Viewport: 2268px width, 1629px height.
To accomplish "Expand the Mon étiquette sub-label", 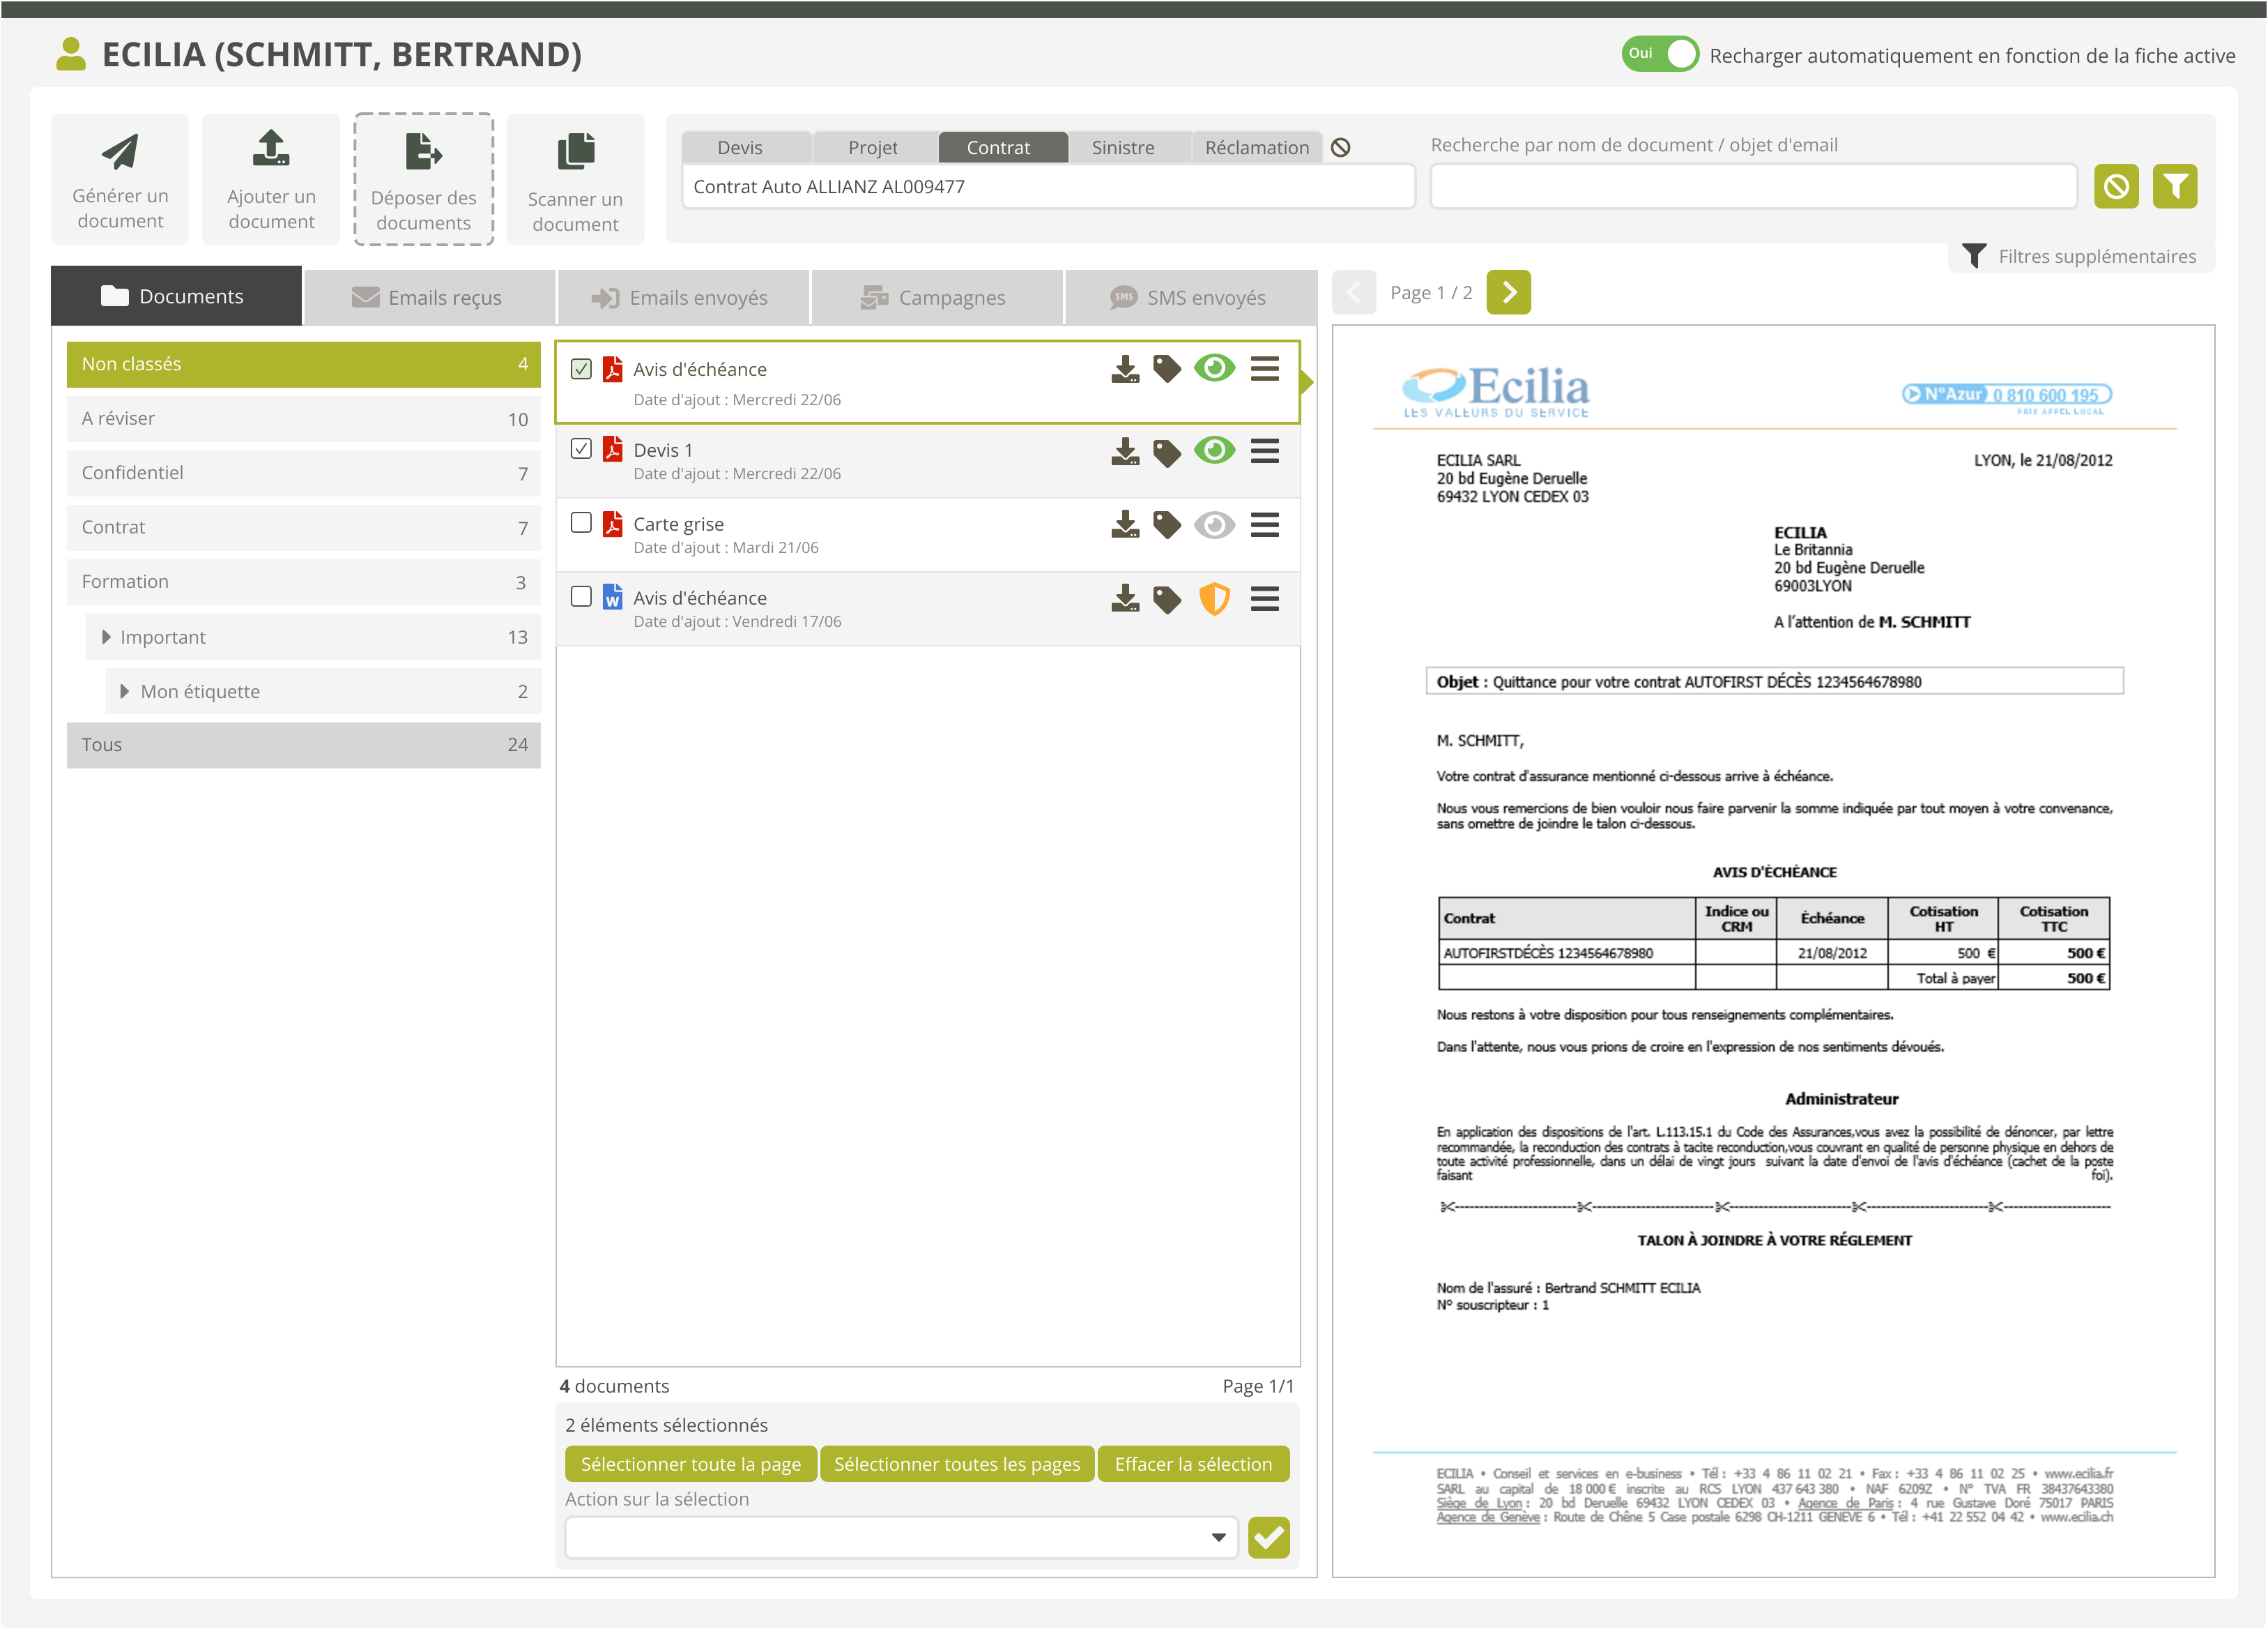I will click(x=125, y=692).
